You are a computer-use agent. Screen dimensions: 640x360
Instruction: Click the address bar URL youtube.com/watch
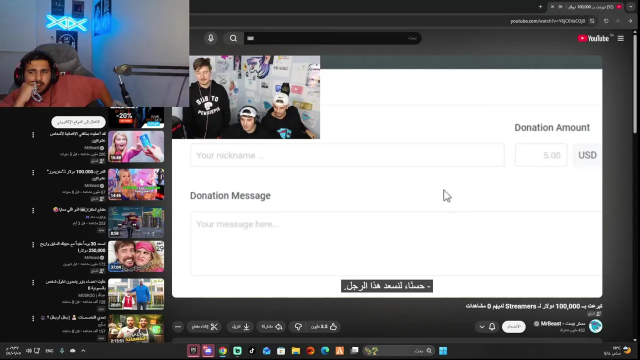click(547, 21)
